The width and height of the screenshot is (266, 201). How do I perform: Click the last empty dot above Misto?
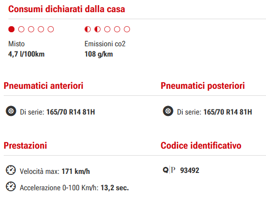(51, 29)
